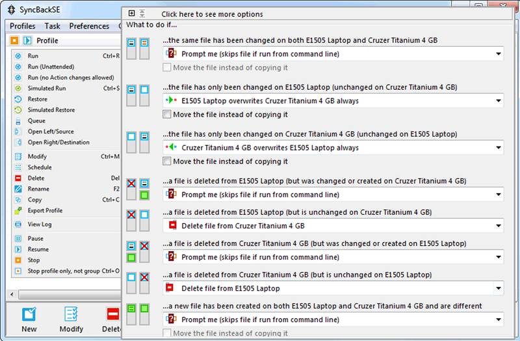The image size is (520, 341).
Task: Click the Simulated Run green icon
Action: [18, 89]
